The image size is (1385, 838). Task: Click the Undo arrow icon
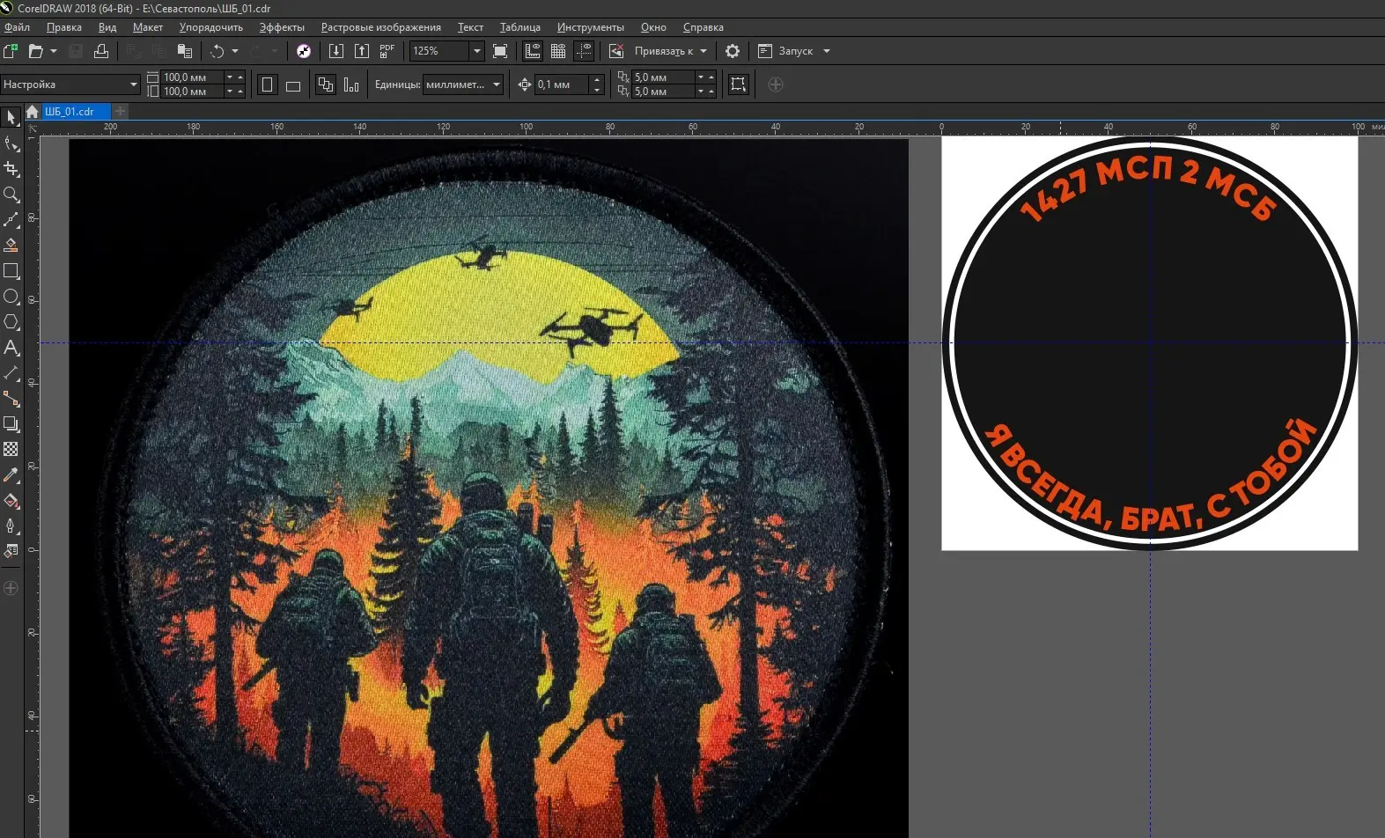click(217, 51)
